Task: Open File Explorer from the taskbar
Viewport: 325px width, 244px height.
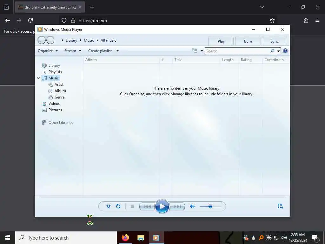Action: pos(141,238)
